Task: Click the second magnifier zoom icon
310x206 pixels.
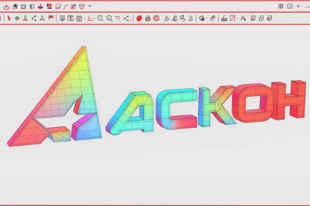Action: pyautogui.click(x=110, y=19)
